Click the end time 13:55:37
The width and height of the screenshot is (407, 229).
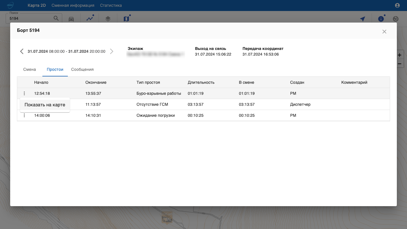point(93,93)
